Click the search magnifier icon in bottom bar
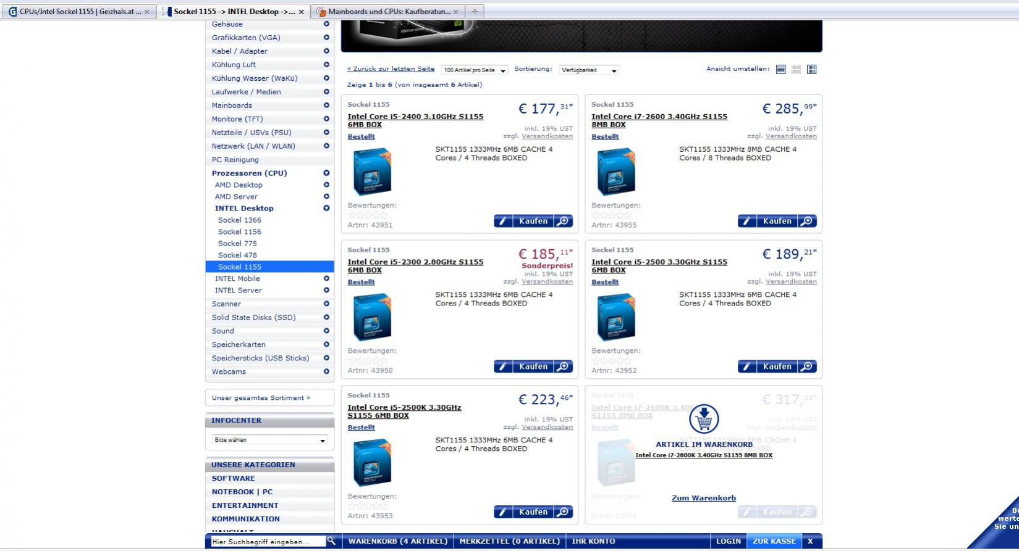This screenshot has height=551, width=1019. tap(331, 541)
